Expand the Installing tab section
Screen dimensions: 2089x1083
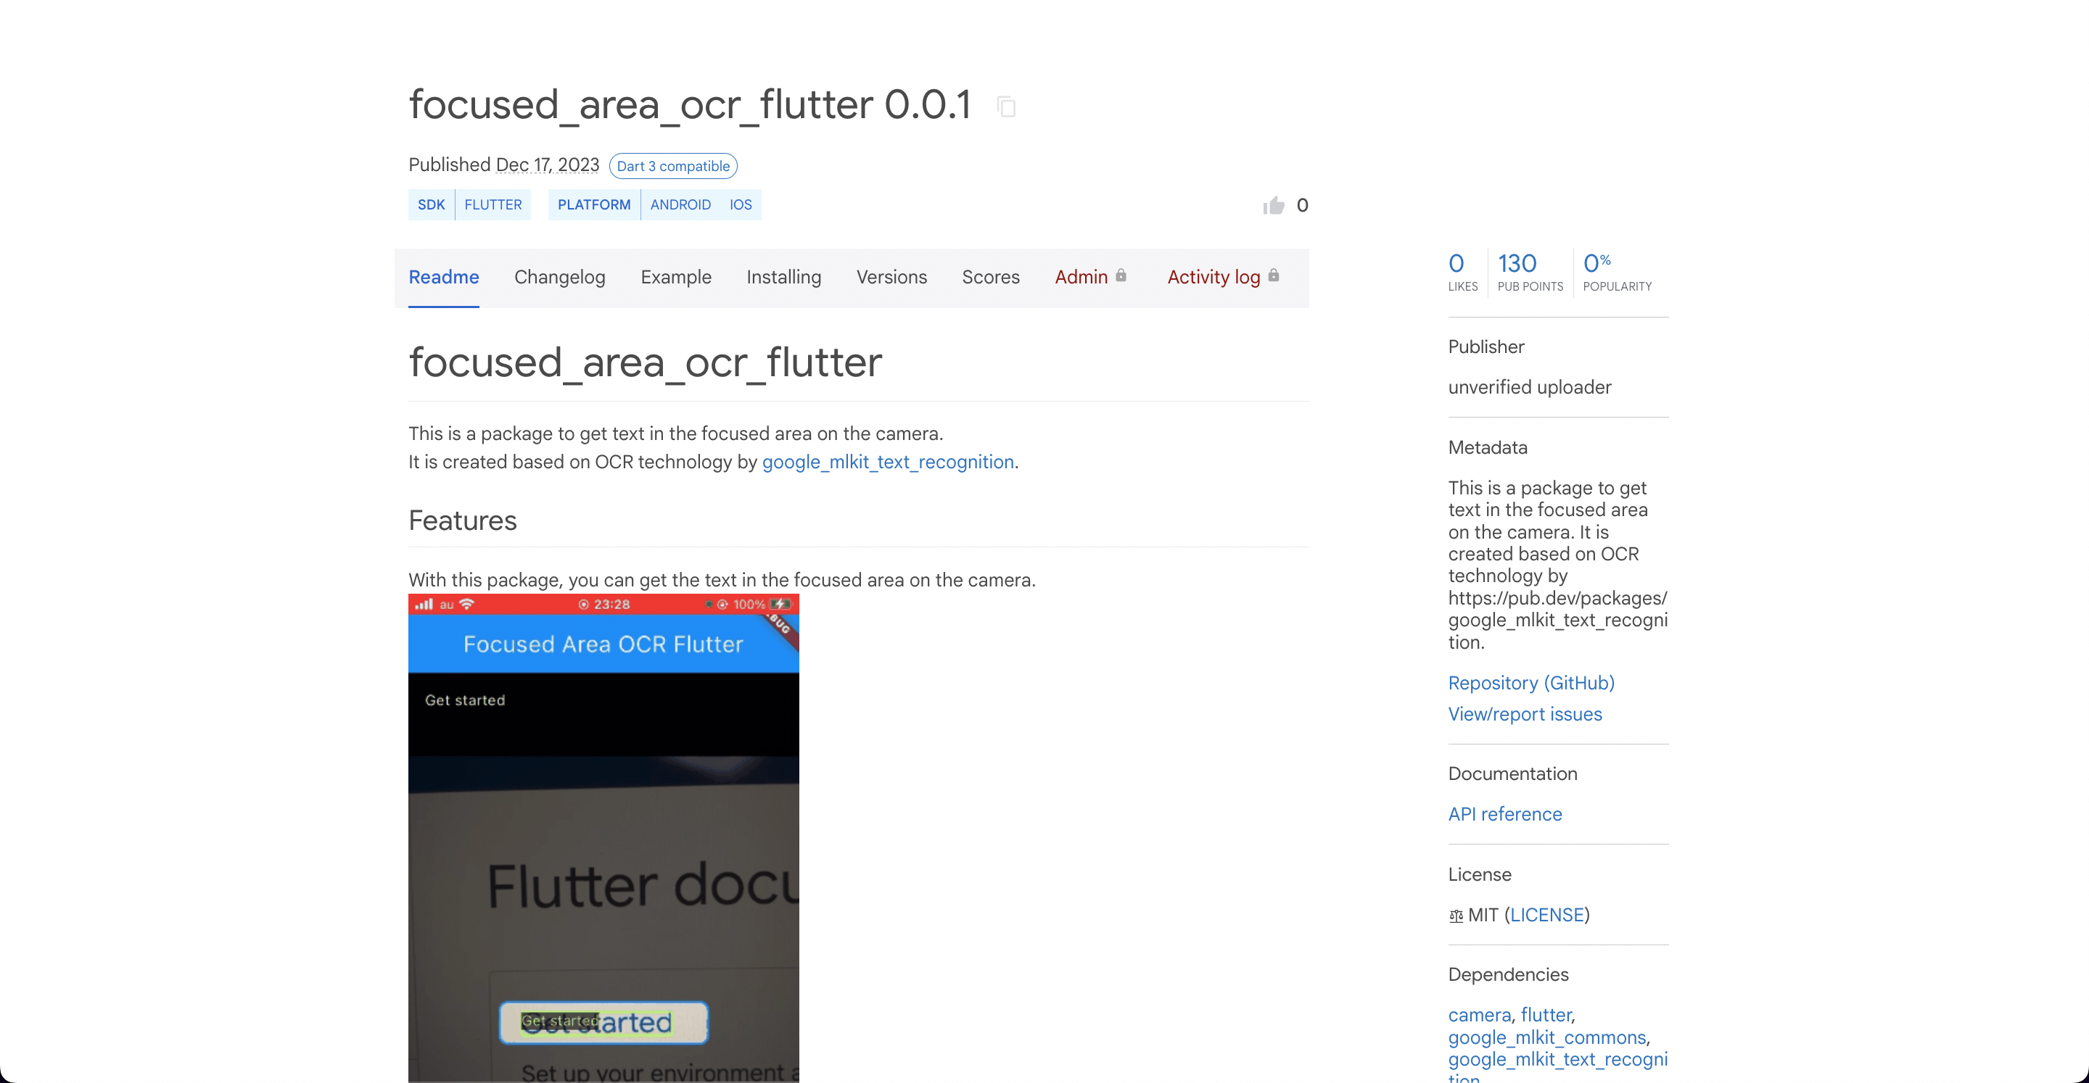pos(783,276)
